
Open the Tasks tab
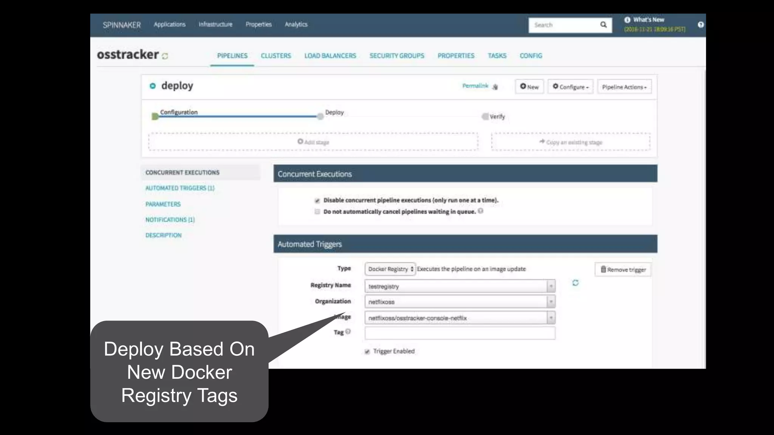(x=497, y=56)
